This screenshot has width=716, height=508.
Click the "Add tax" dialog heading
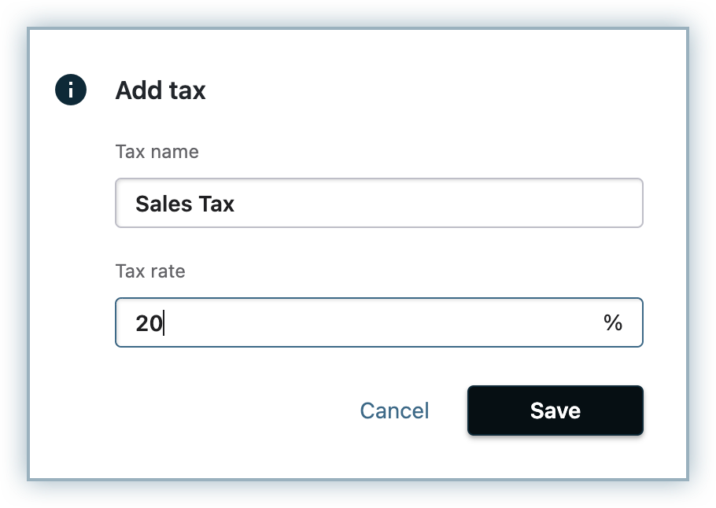click(161, 90)
